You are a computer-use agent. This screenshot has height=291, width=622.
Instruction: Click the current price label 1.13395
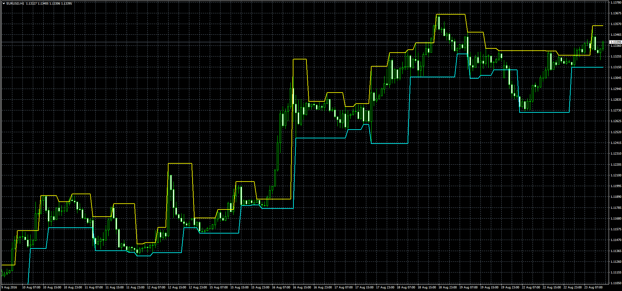click(x=615, y=42)
